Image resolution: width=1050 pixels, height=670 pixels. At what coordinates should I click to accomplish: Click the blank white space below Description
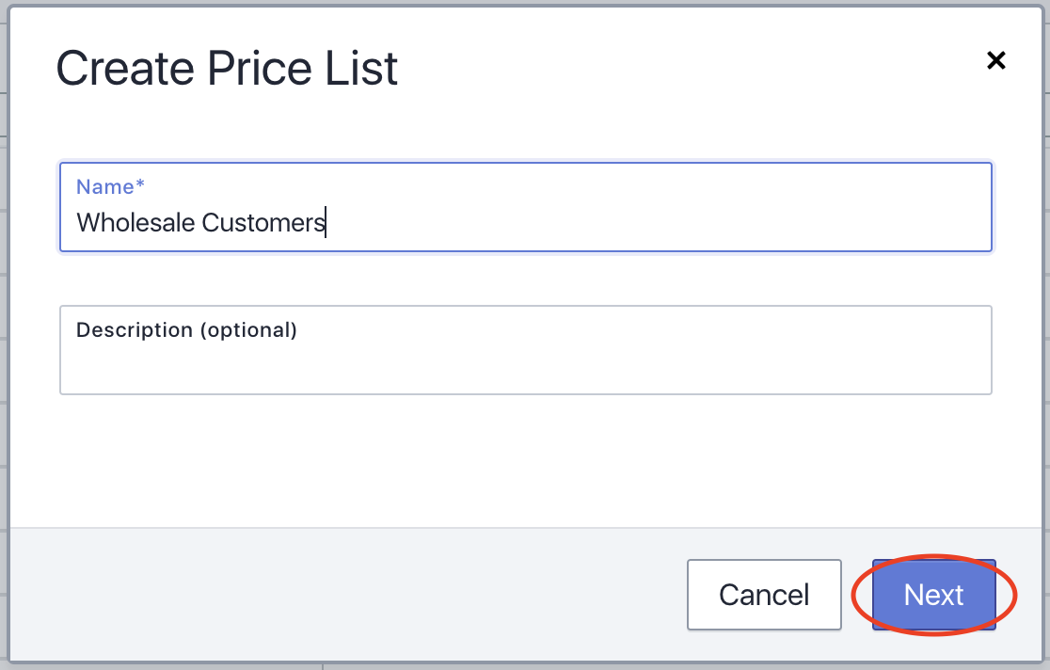tap(525, 461)
